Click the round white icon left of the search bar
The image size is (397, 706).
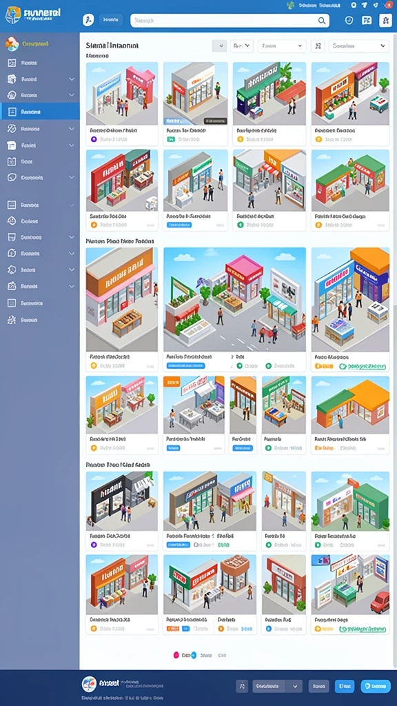[x=88, y=20]
